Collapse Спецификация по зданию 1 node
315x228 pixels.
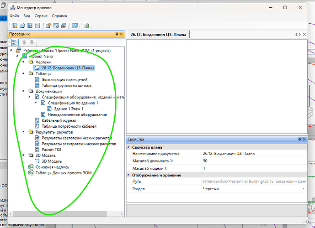click(36, 103)
